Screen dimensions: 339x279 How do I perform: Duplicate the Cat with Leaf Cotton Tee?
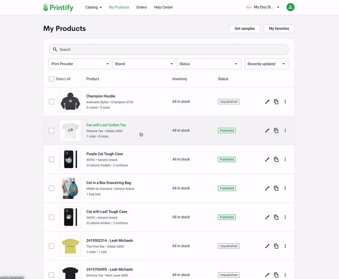(276, 130)
